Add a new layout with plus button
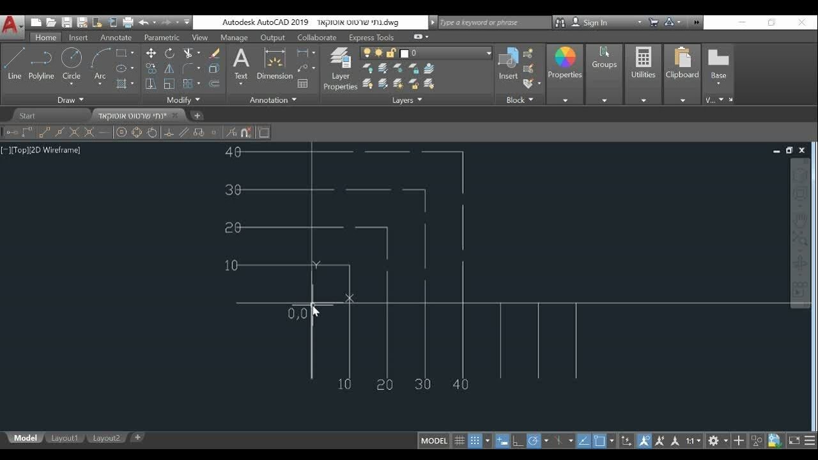The height and width of the screenshot is (460, 818). click(x=137, y=438)
